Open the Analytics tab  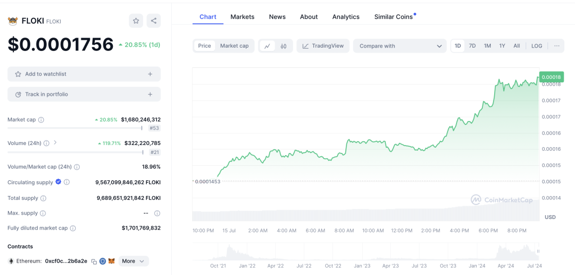point(346,17)
